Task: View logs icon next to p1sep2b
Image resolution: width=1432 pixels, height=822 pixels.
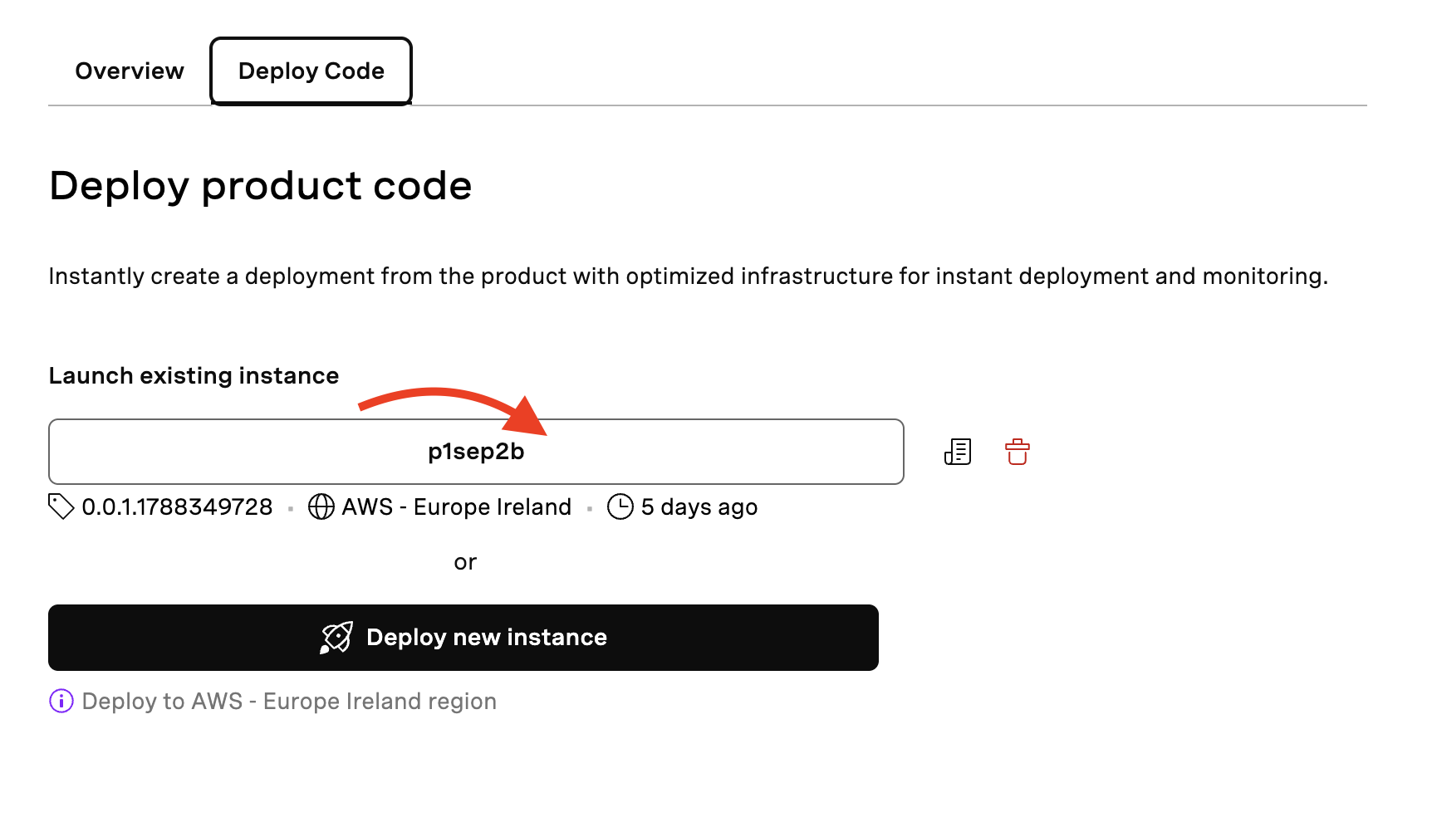Action: pos(958,452)
